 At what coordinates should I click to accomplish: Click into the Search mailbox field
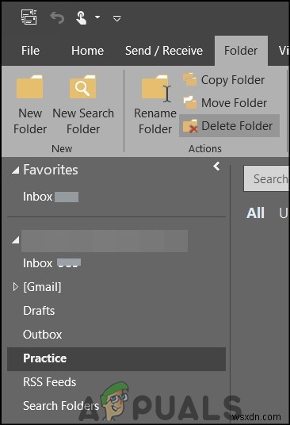[x=266, y=178]
